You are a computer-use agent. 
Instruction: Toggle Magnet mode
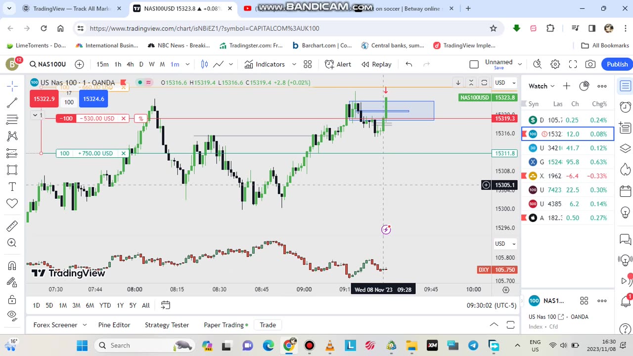click(12, 266)
